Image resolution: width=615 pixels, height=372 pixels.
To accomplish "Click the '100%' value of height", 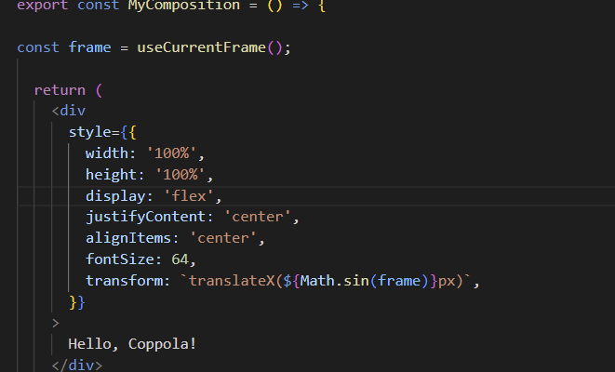I will tap(180, 175).
